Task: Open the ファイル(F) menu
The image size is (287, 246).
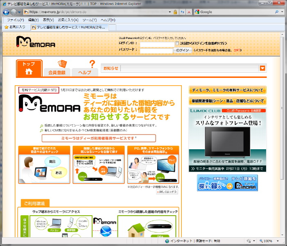Action: point(15,20)
